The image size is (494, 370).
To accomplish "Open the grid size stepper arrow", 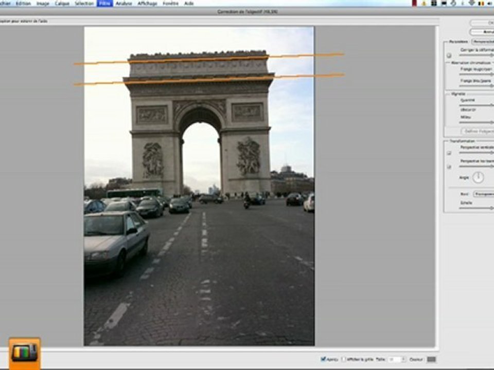I will pyautogui.click(x=403, y=359).
